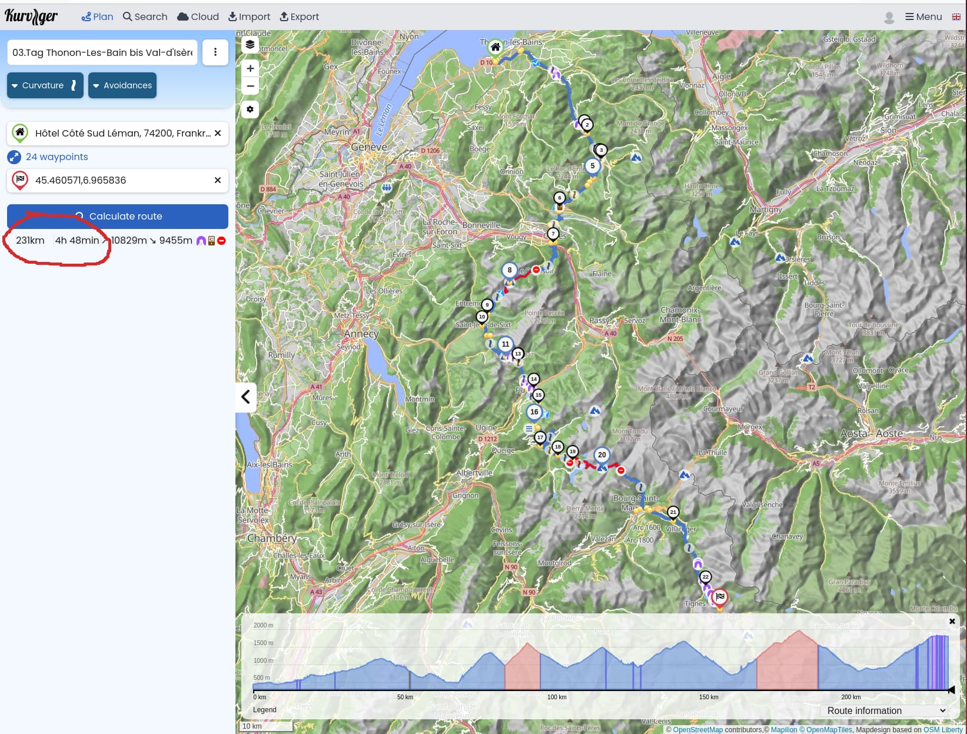The image size is (967, 734).
Task: Expand the Curvature dropdown
Action: click(45, 85)
